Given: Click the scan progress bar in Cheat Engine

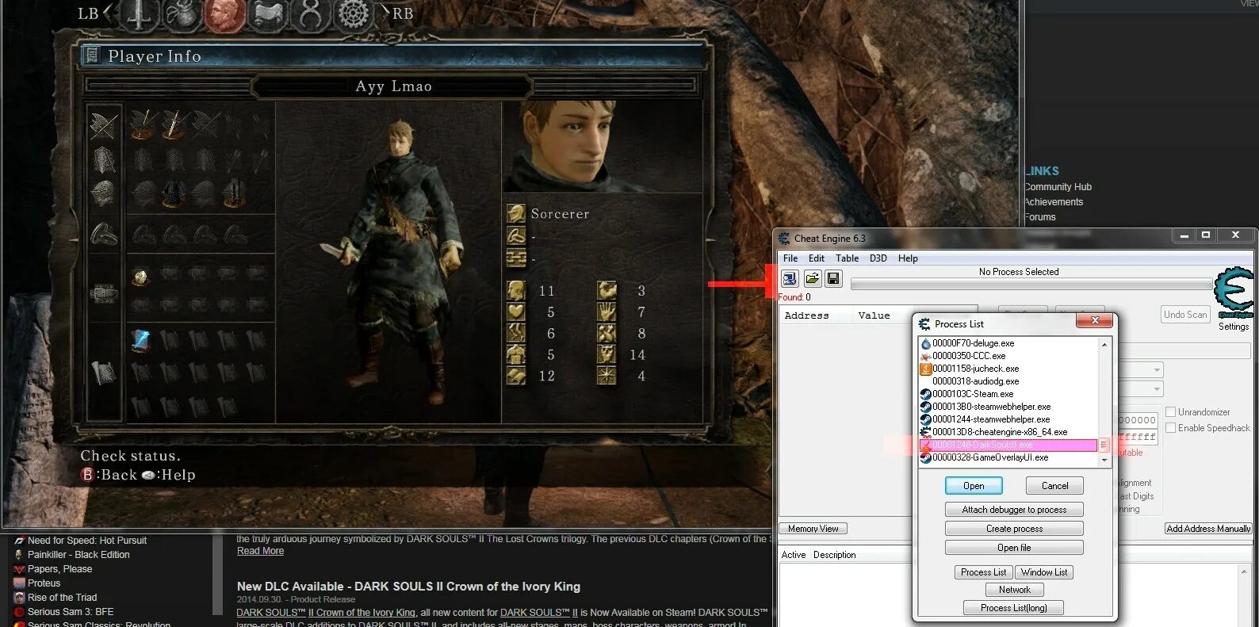Looking at the screenshot, I should (x=1031, y=284).
